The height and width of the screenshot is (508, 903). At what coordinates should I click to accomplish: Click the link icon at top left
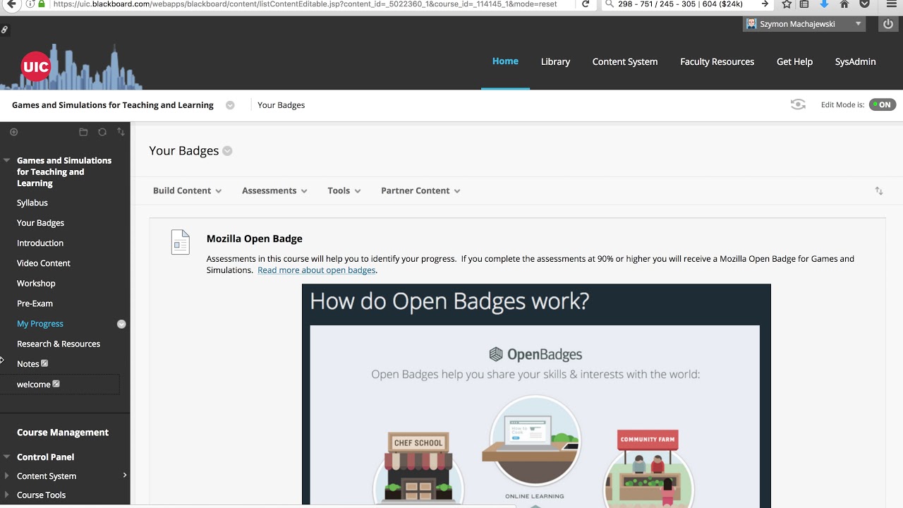(x=4, y=30)
